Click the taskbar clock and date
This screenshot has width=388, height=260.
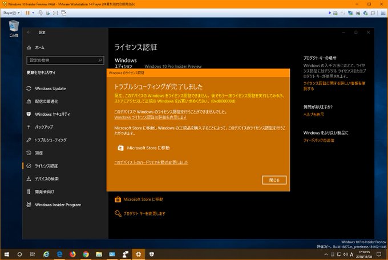point(364,254)
